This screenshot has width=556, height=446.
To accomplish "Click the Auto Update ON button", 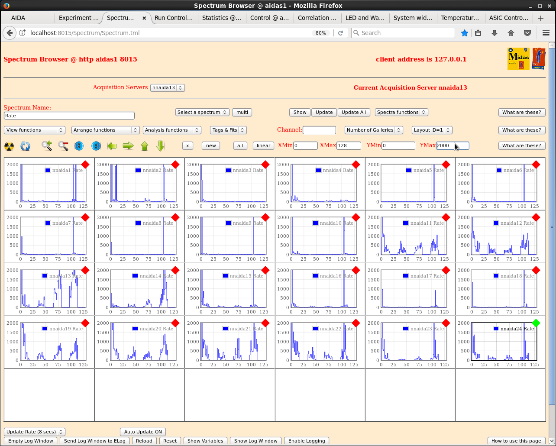I will tap(143, 432).
